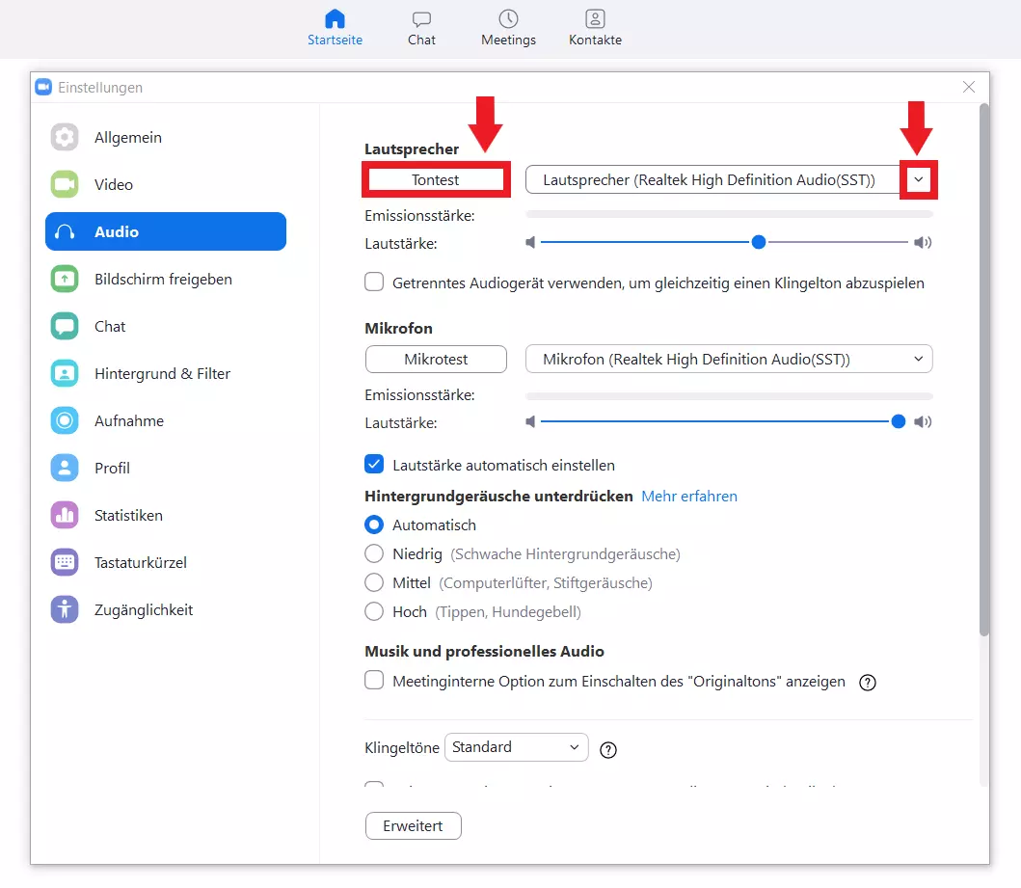Expand the Lautsprecher device dropdown arrow
Viewport: 1021px width, 888px height.
(x=918, y=179)
